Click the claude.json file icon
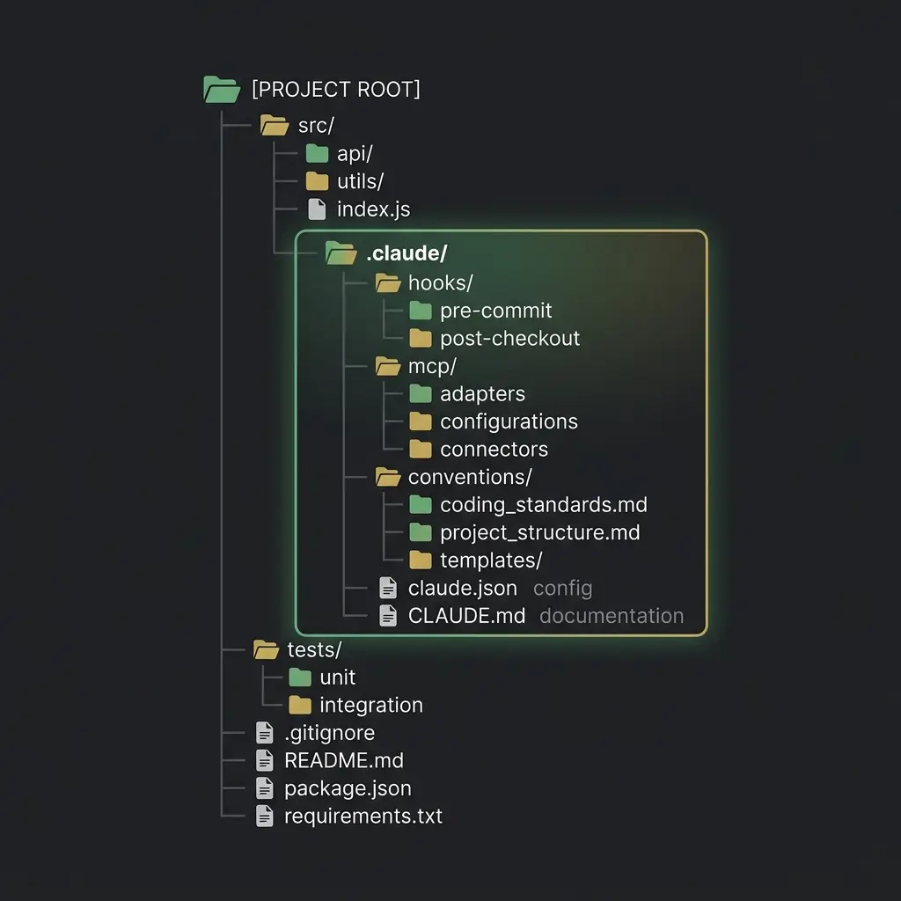This screenshot has height=901, width=901. click(388, 588)
